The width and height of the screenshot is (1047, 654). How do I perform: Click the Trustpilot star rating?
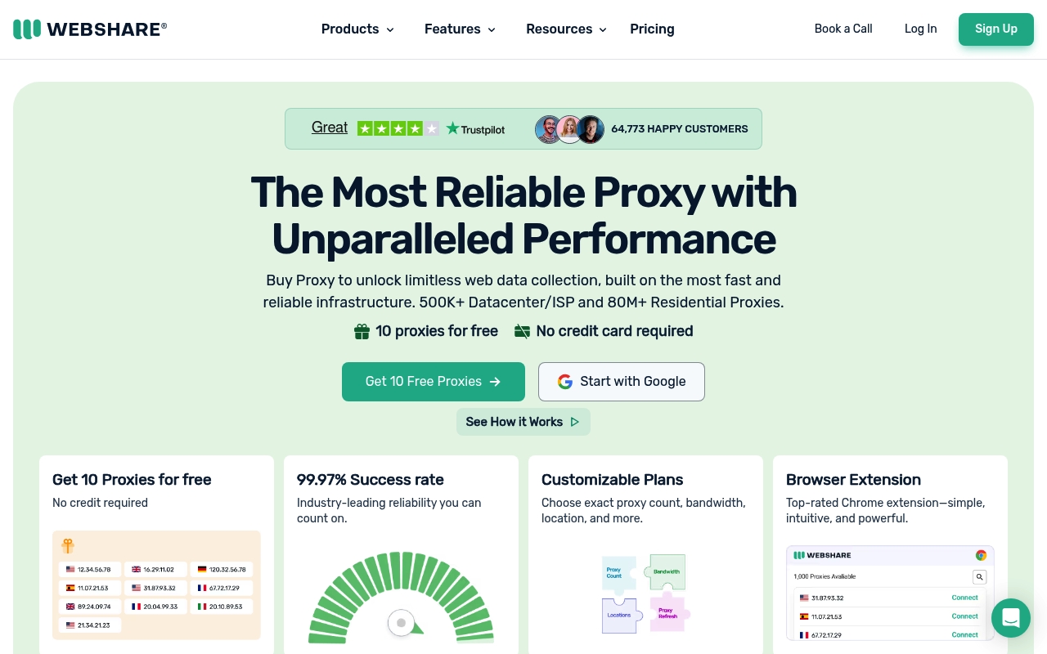[x=398, y=128]
